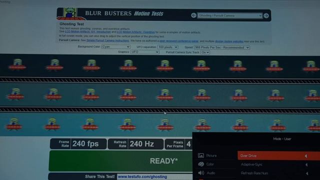
Task: Click the Adaptive-Sync arrow indicator
Action: (x=306, y=164)
